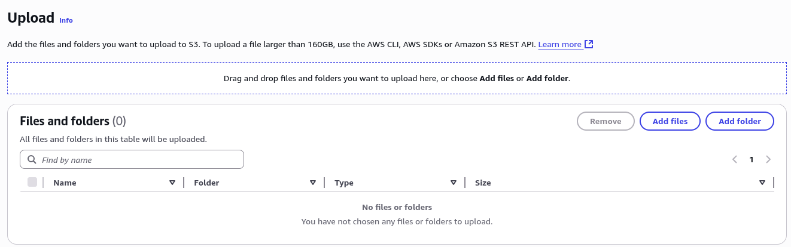Focus the Find by name search field
791x247 pixels.
[x=132, y=160]
